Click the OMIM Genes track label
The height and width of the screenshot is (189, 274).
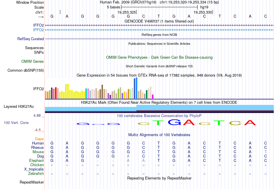coord(33,61)
